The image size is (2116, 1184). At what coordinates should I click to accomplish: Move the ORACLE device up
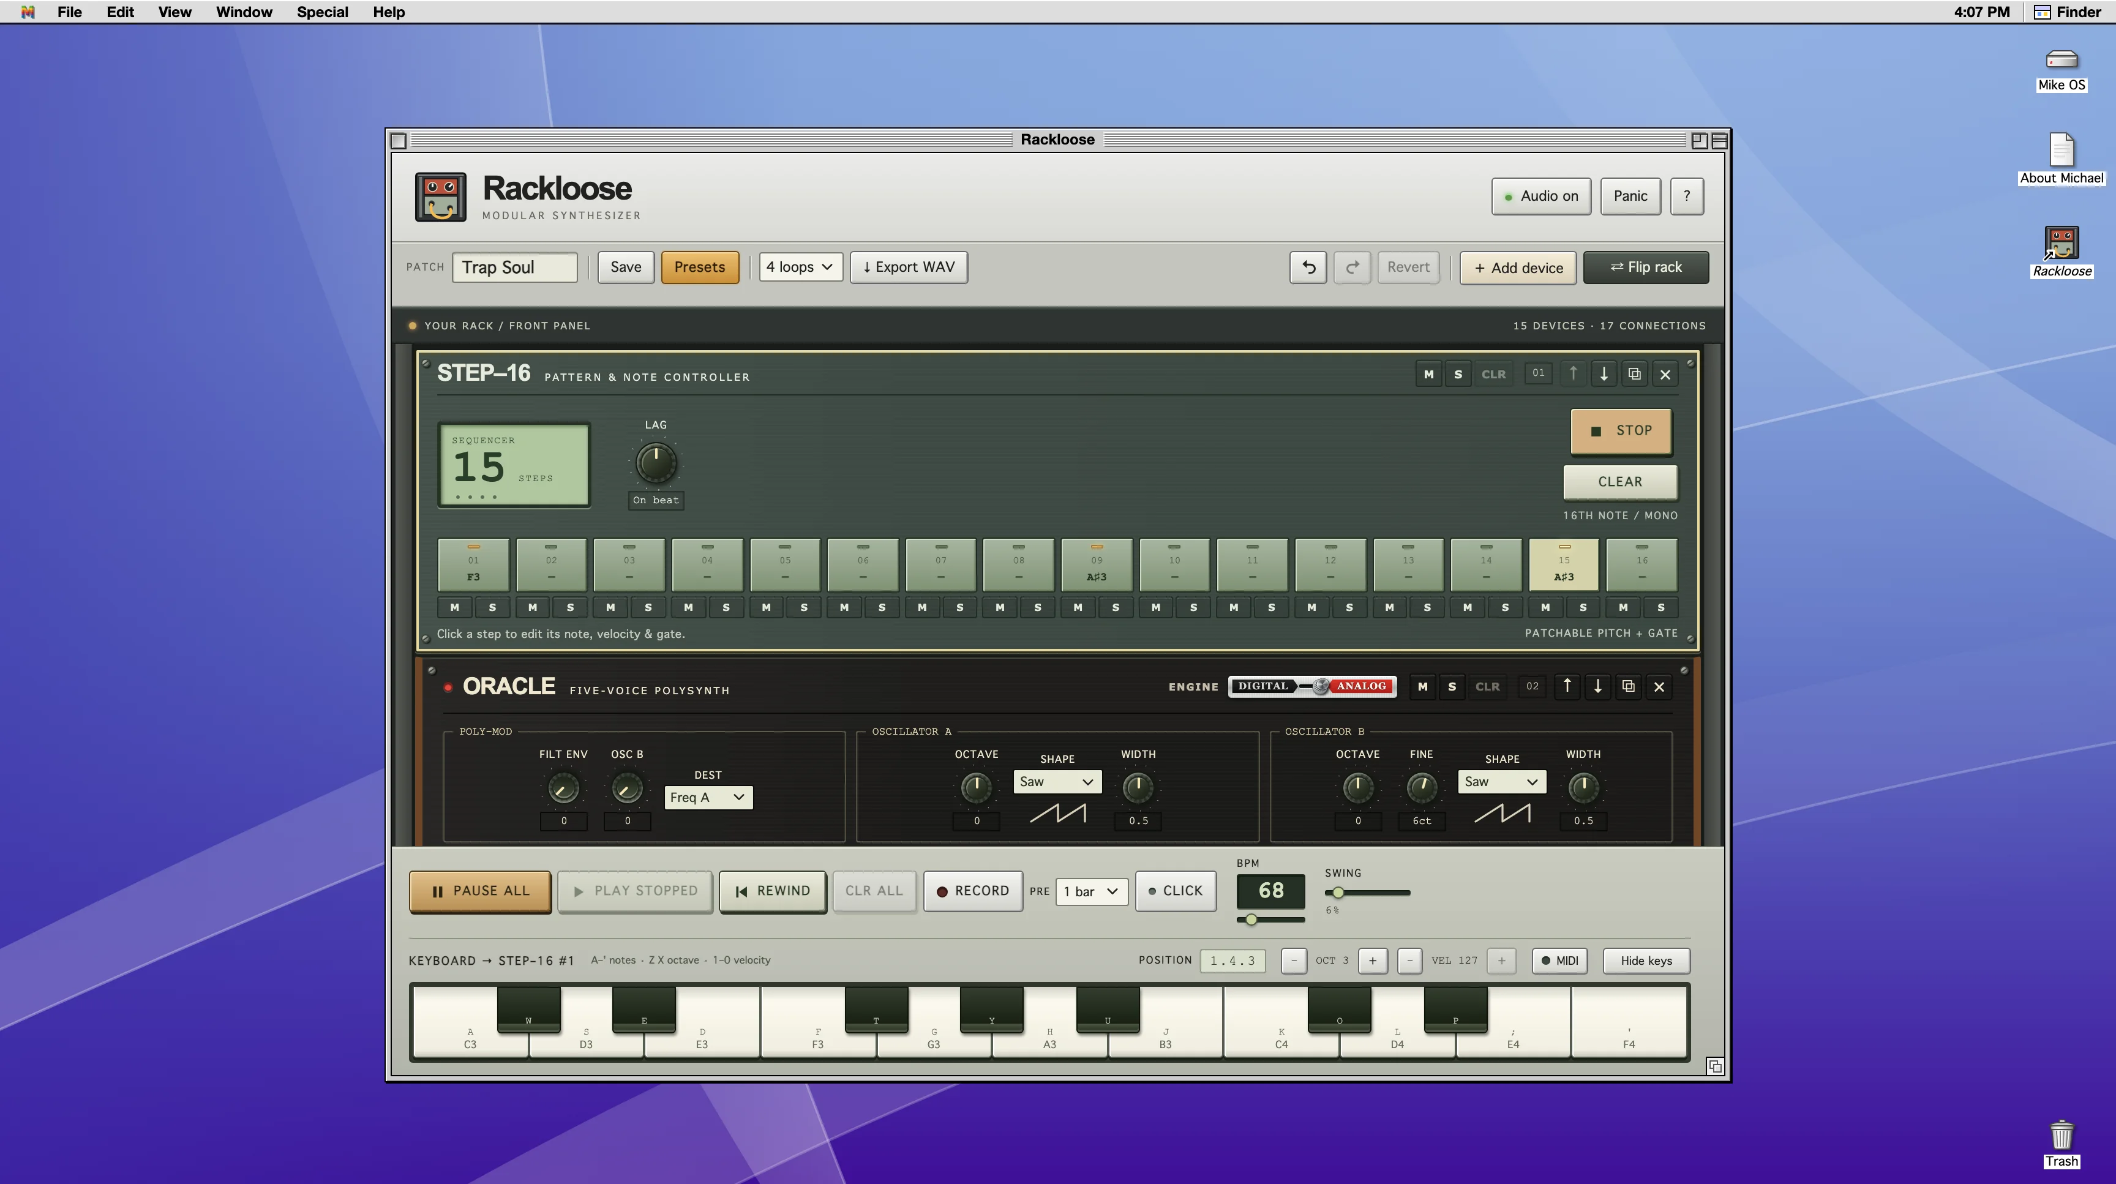1566,686
